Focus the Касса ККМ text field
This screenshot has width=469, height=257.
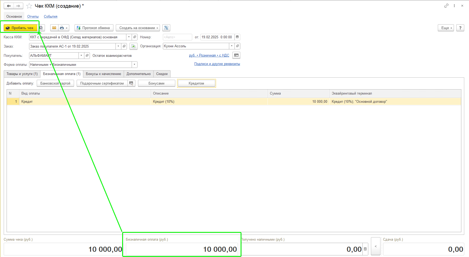tap(77, 37)
